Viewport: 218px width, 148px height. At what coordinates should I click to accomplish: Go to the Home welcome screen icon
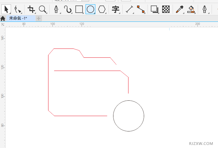click(x=3, y=18)
